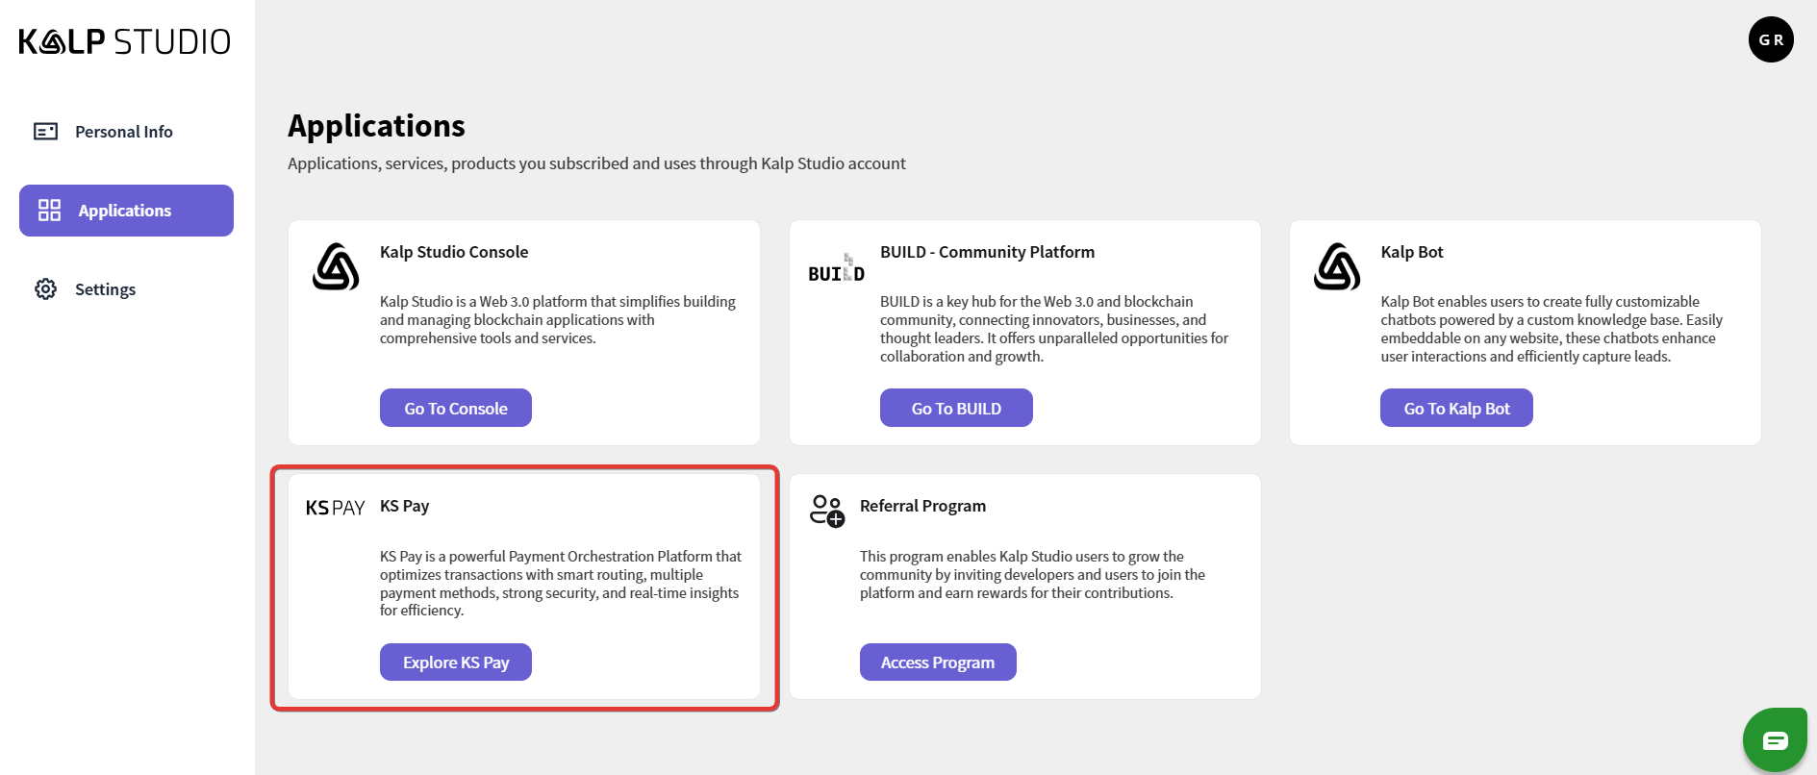Screen dimensions: 1817x775
Task: Click the BUILD community platform logo
Action: tap(836, 269)
